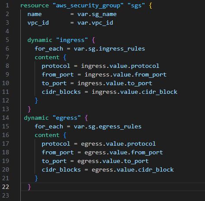
Task: Click "protocol" attribute on line 8
Action: (56, 66)
